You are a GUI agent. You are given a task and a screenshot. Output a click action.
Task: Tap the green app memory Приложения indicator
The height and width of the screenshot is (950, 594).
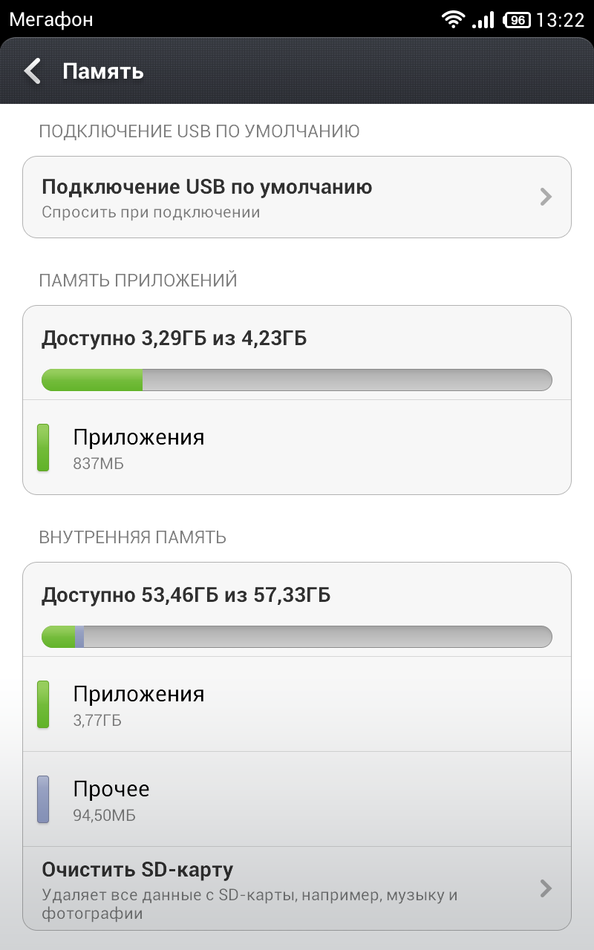43,448
